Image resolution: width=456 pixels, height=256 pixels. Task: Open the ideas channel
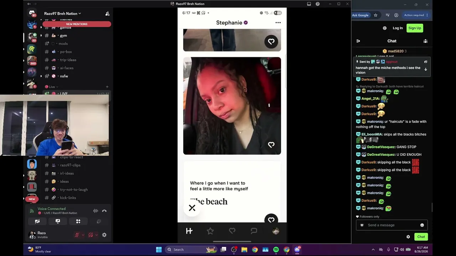coord(77,182)
